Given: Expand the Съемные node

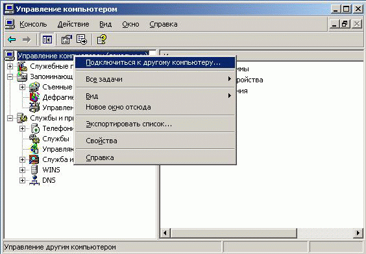Looking at the screenshot, I should (22, 87).
